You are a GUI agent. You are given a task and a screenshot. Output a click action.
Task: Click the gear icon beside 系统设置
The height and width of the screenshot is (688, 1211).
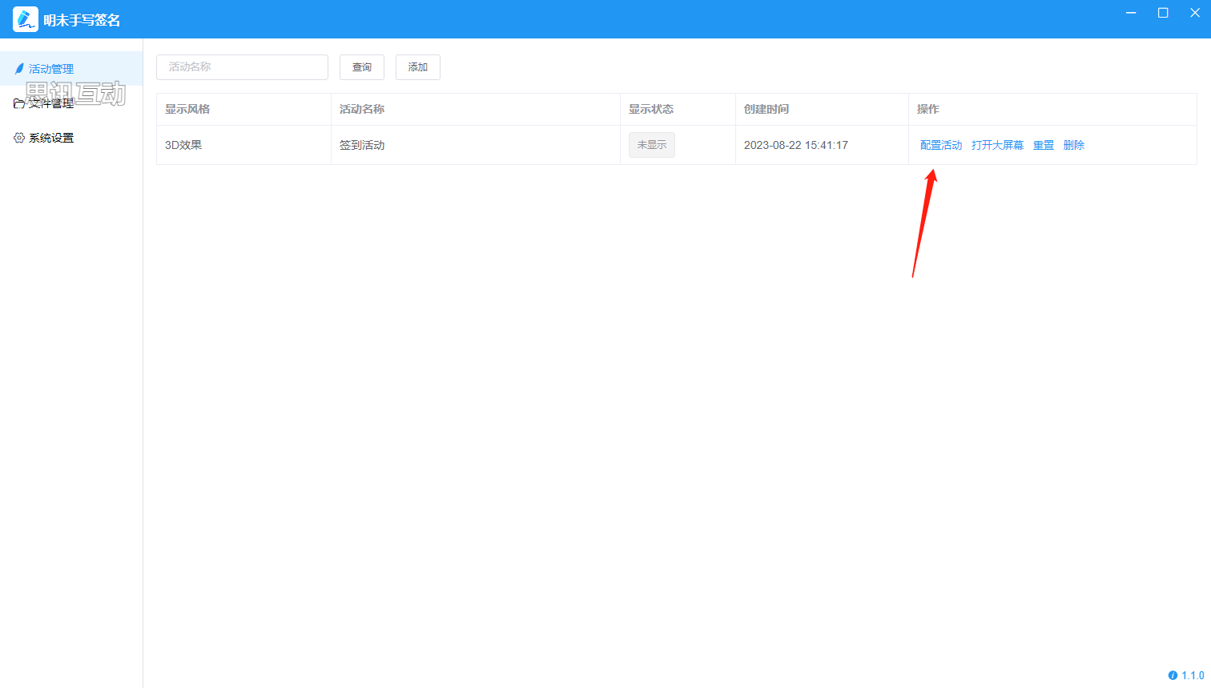point(19,138)
